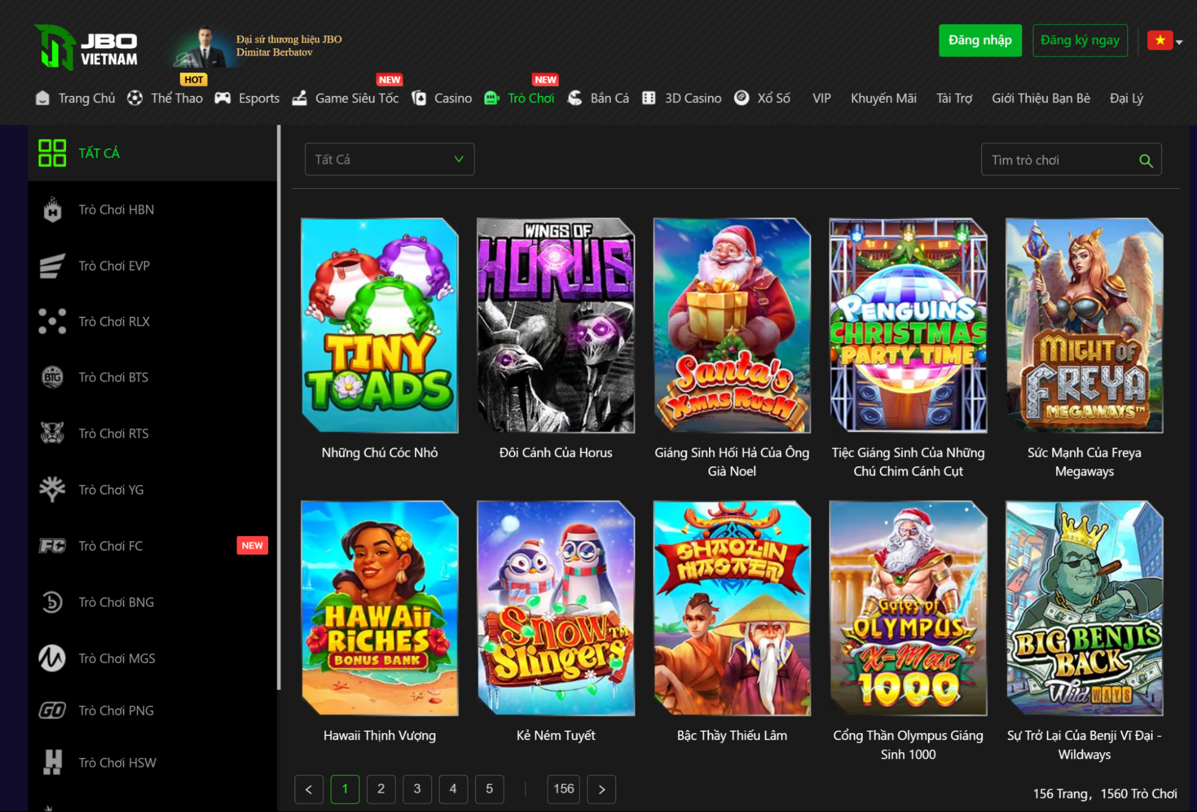Click the Xổ Số lottery ball icon
Viewport: 1197px width, 812px height.
(x=741, y=98)
